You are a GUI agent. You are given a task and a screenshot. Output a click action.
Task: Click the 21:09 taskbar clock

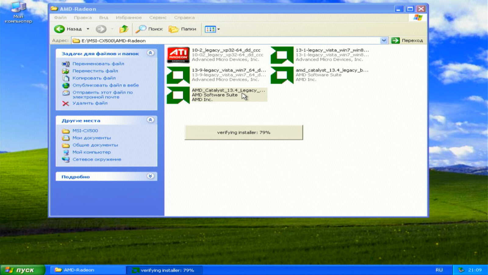[x=475, y=270]
